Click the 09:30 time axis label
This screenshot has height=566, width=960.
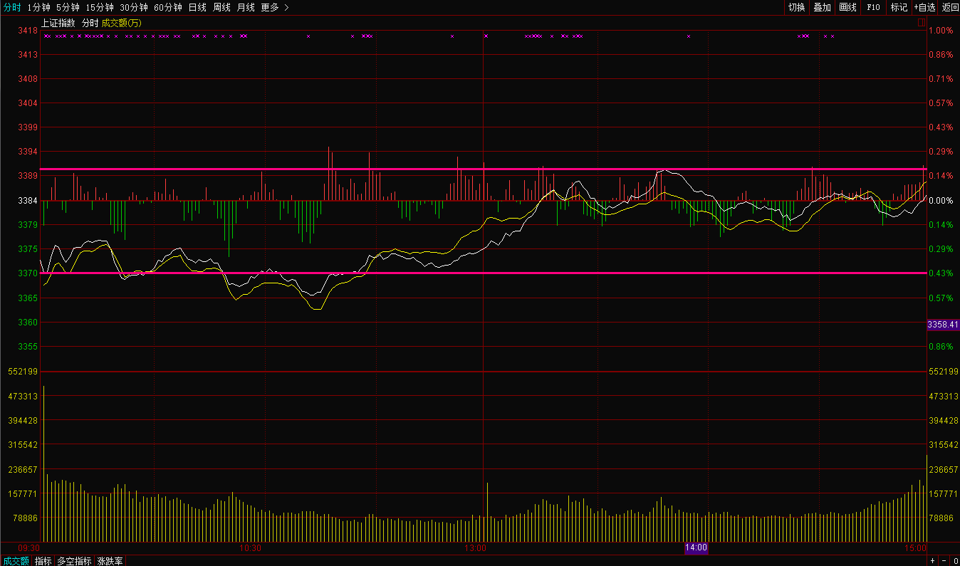click(28, 547)
